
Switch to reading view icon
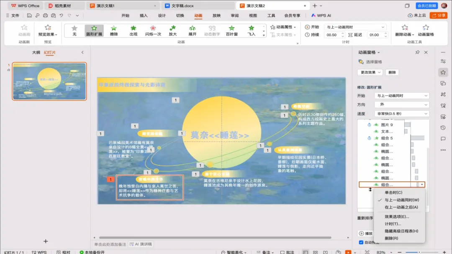click(x=325, y=252)
